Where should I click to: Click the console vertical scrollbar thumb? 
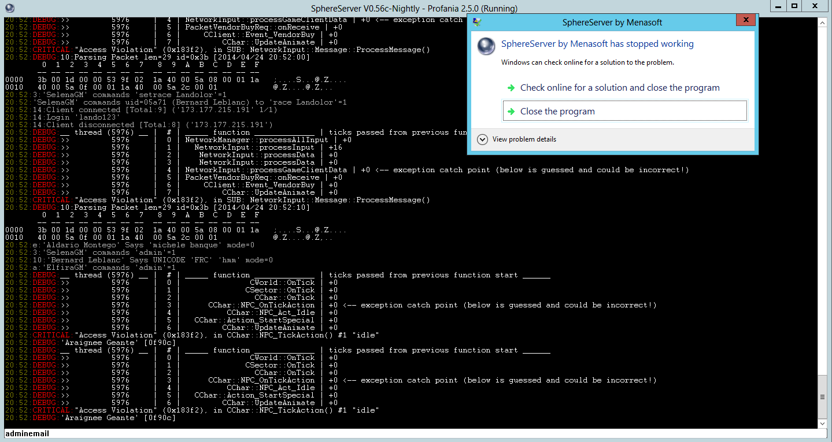point(822,397)
